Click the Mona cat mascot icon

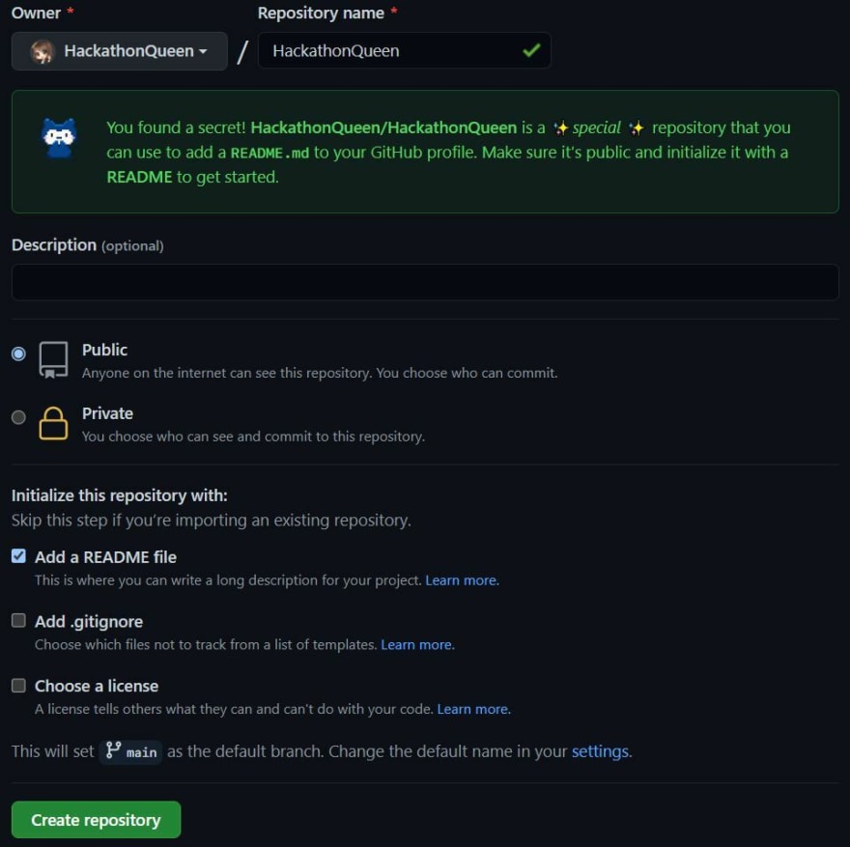[59, 139]
